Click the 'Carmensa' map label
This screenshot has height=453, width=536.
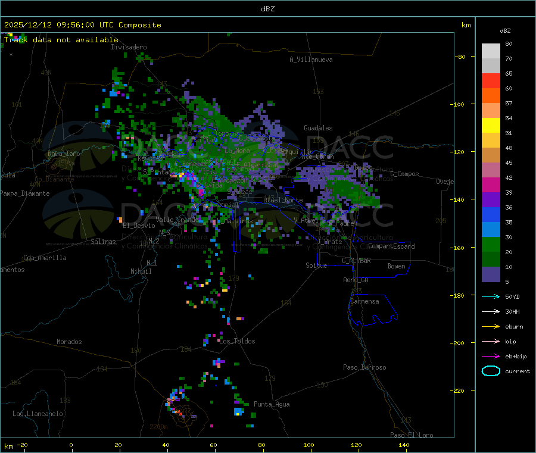(364, 302)
